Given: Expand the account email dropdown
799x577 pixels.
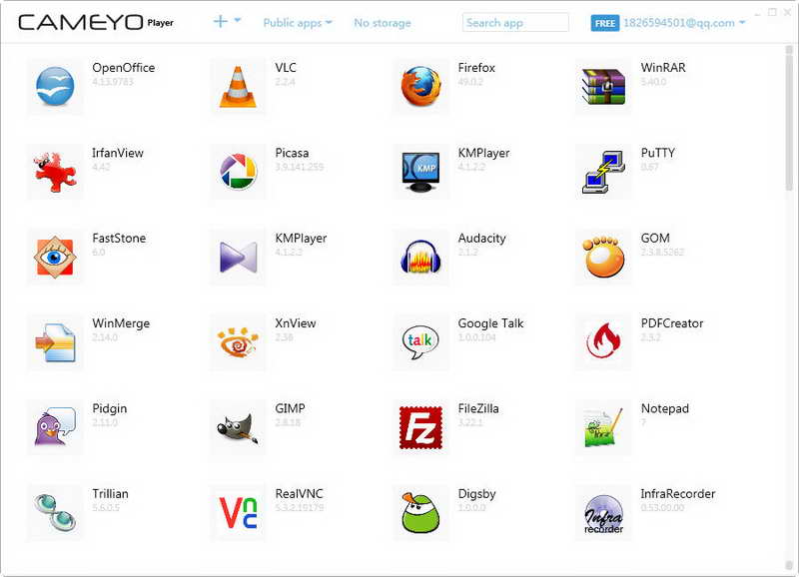Looking at the screenshot, I should (x=684, y=23).
